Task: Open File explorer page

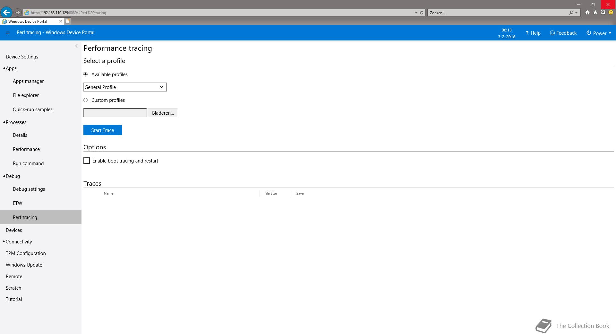Action: (x=26, y=95)
